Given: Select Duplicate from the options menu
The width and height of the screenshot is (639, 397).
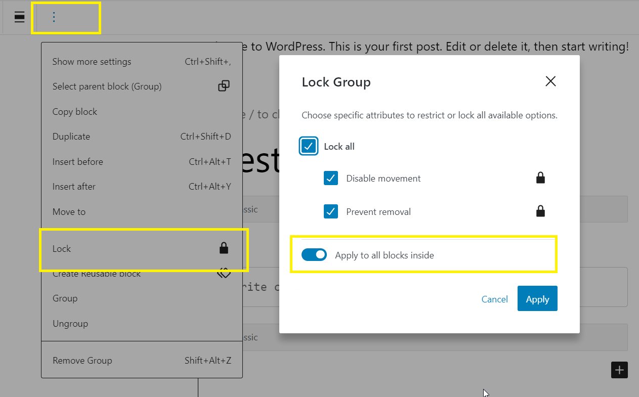Looking at the screenshot, I should (x=71, y=136).
